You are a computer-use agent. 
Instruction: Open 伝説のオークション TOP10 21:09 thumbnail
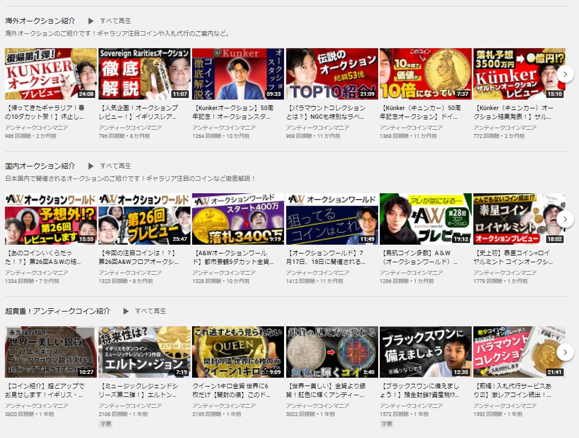[332, 74]
